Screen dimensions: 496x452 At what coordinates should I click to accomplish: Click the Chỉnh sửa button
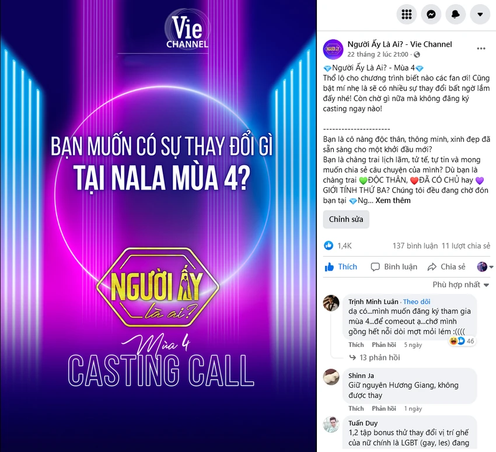346,219
